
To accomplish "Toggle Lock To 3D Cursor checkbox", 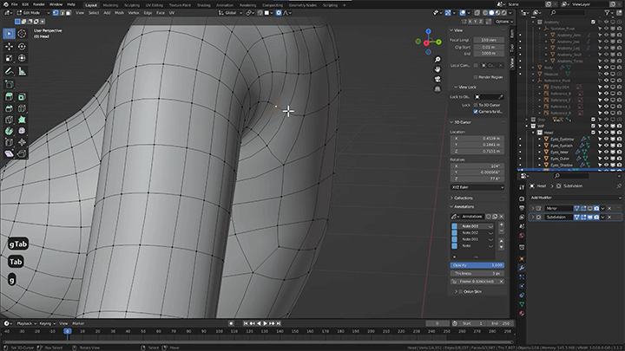I will click(x=476, y=105).
